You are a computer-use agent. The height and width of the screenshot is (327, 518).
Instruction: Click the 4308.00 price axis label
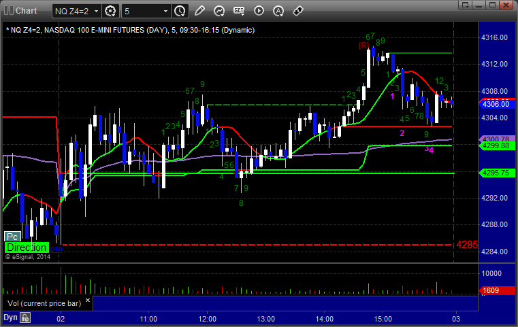click(495, 91)
